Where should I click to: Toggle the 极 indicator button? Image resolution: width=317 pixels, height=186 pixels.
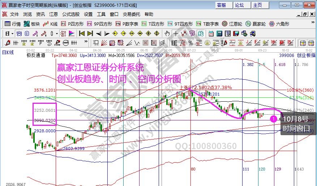tap(63, 34)
